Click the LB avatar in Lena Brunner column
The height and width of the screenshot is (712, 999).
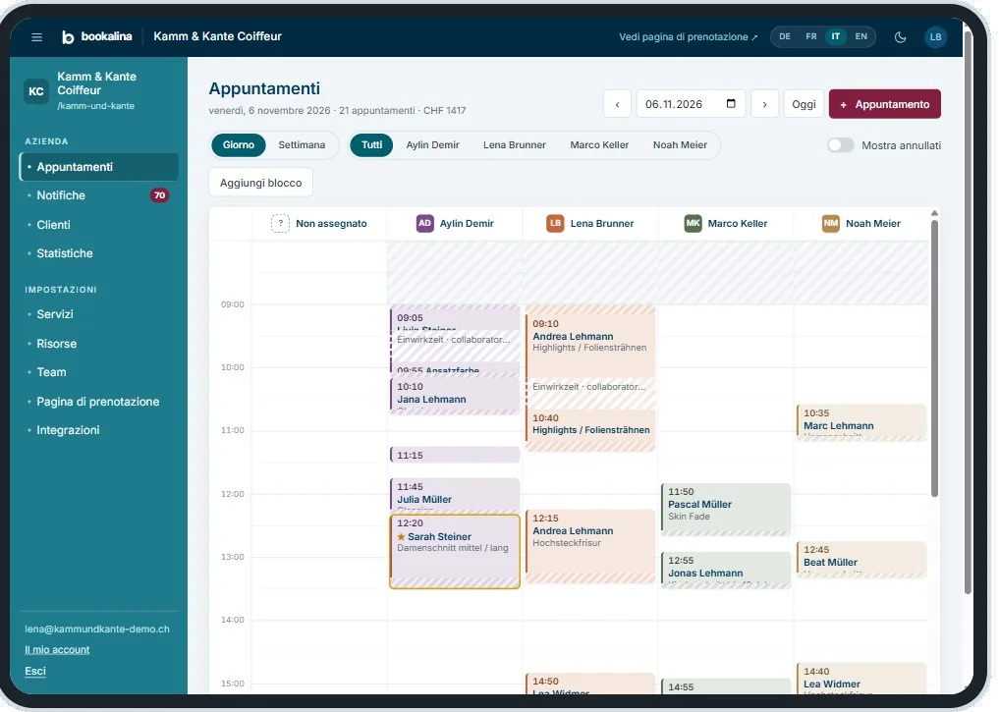556,223
